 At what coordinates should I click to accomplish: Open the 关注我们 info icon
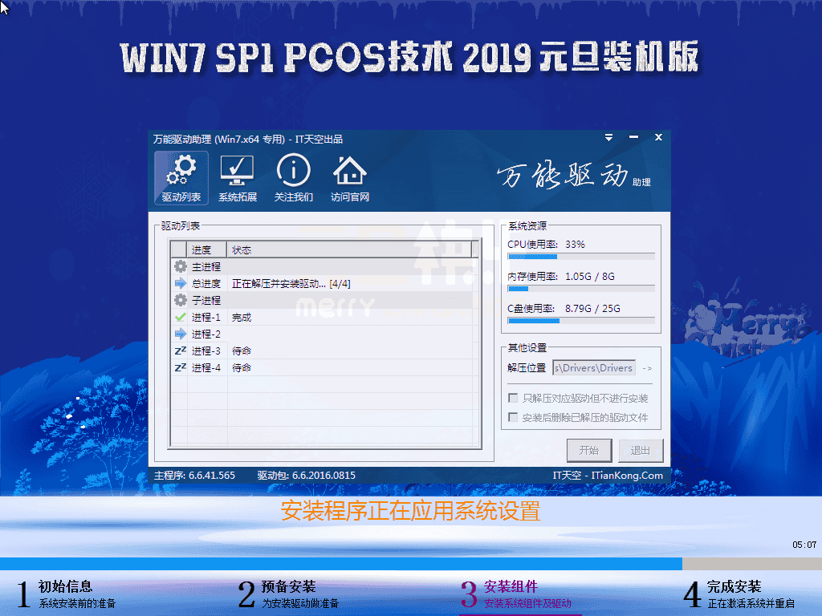(x=294, y=178)
